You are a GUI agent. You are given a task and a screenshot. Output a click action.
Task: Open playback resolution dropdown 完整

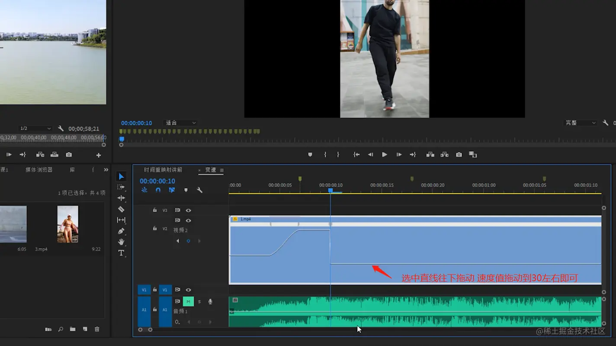click(x=581, y=123)
